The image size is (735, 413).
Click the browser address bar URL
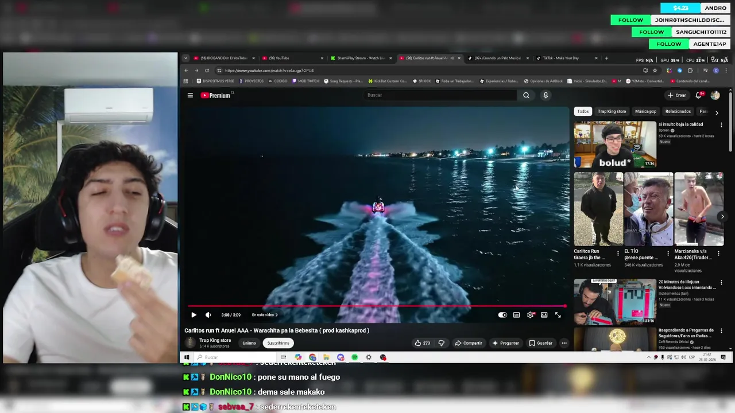(269, 71)
